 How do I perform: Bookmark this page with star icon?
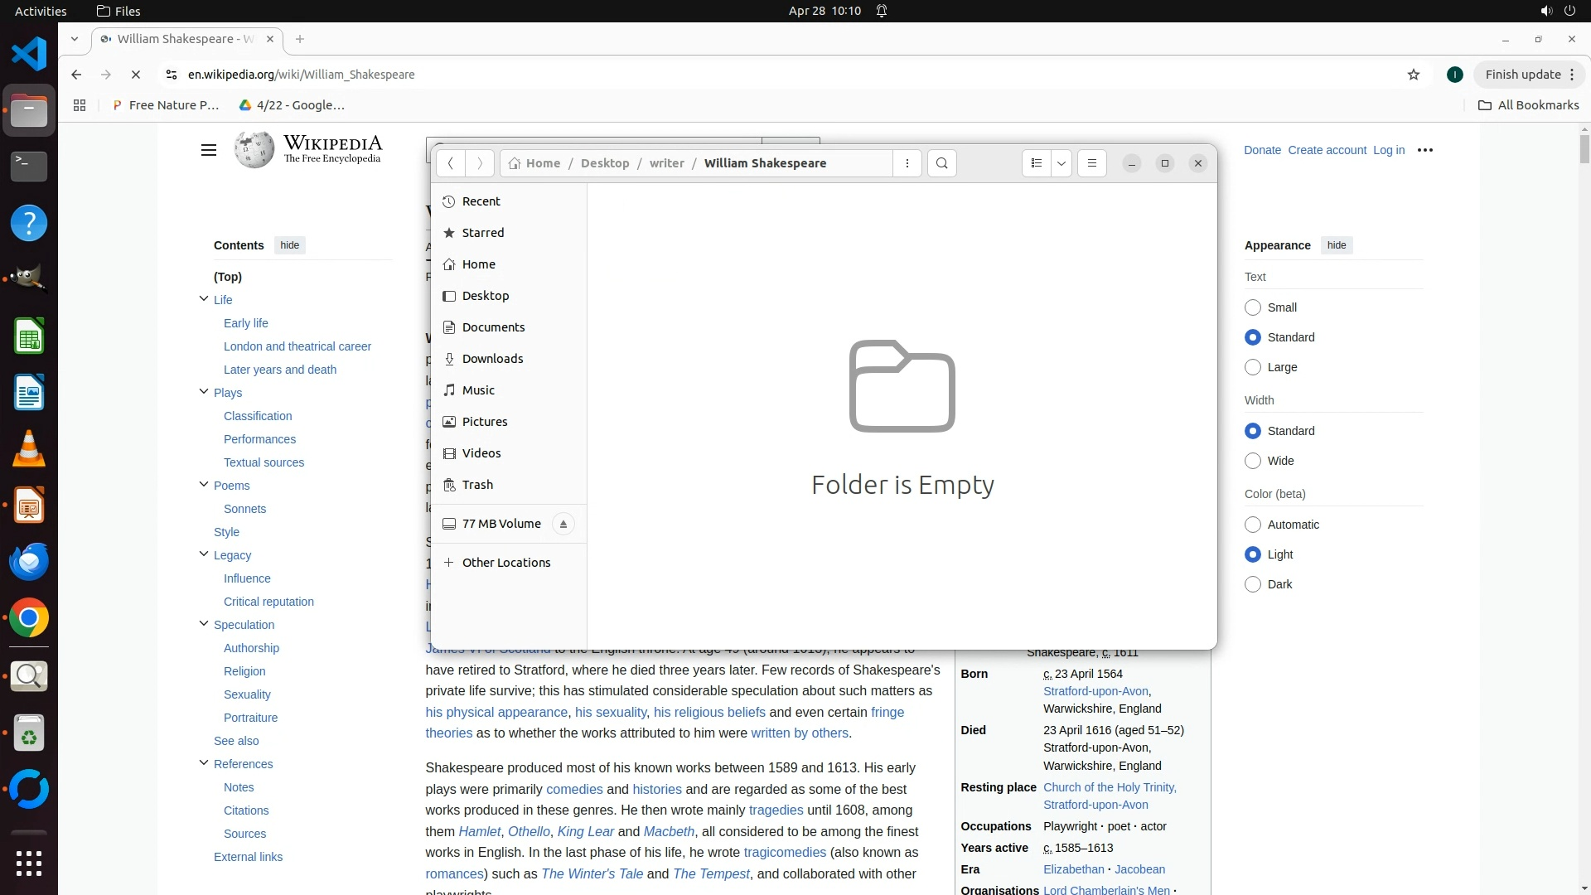click(x=1413, y=75)
